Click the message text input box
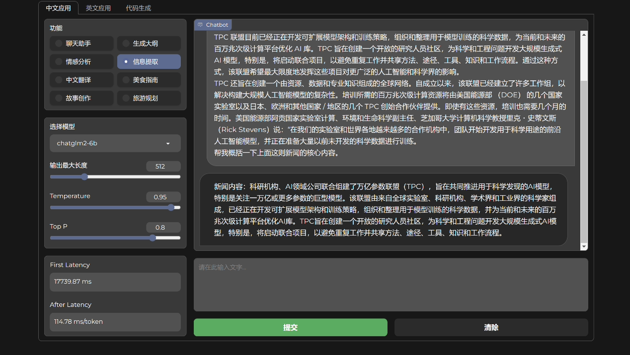630x355 pixels. pos(391,285)
